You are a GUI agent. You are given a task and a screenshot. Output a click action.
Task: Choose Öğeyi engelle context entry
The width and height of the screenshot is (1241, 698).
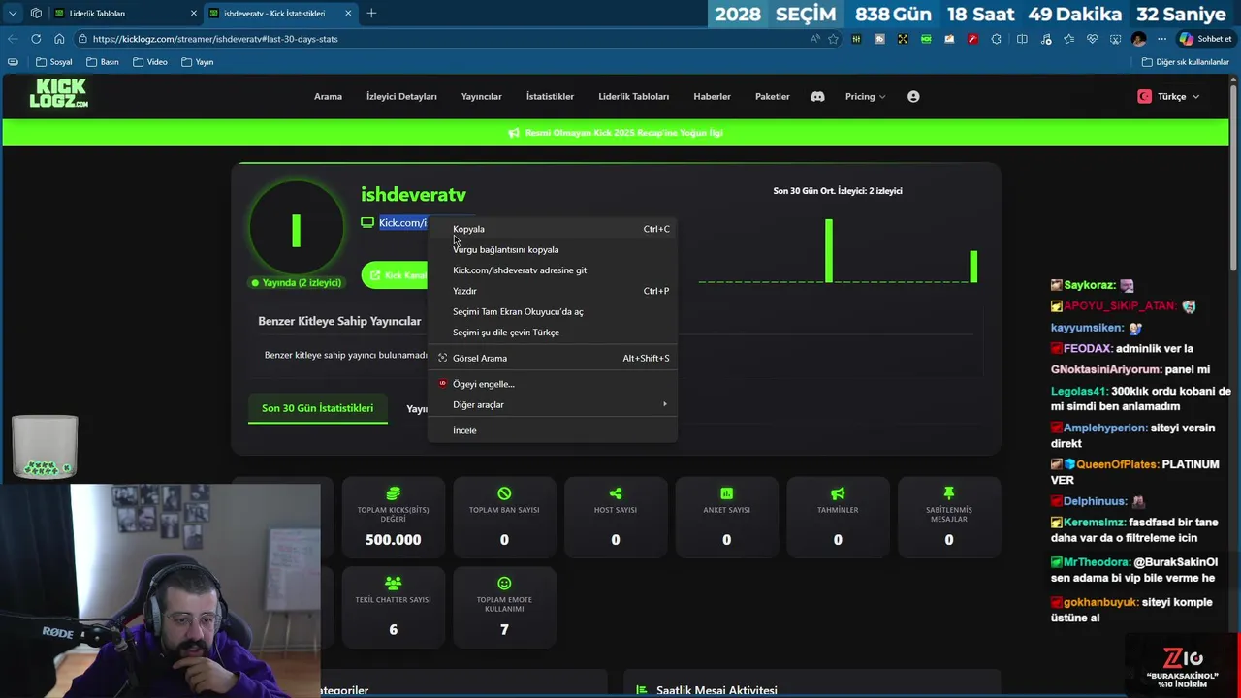click(x=553, y=384)
